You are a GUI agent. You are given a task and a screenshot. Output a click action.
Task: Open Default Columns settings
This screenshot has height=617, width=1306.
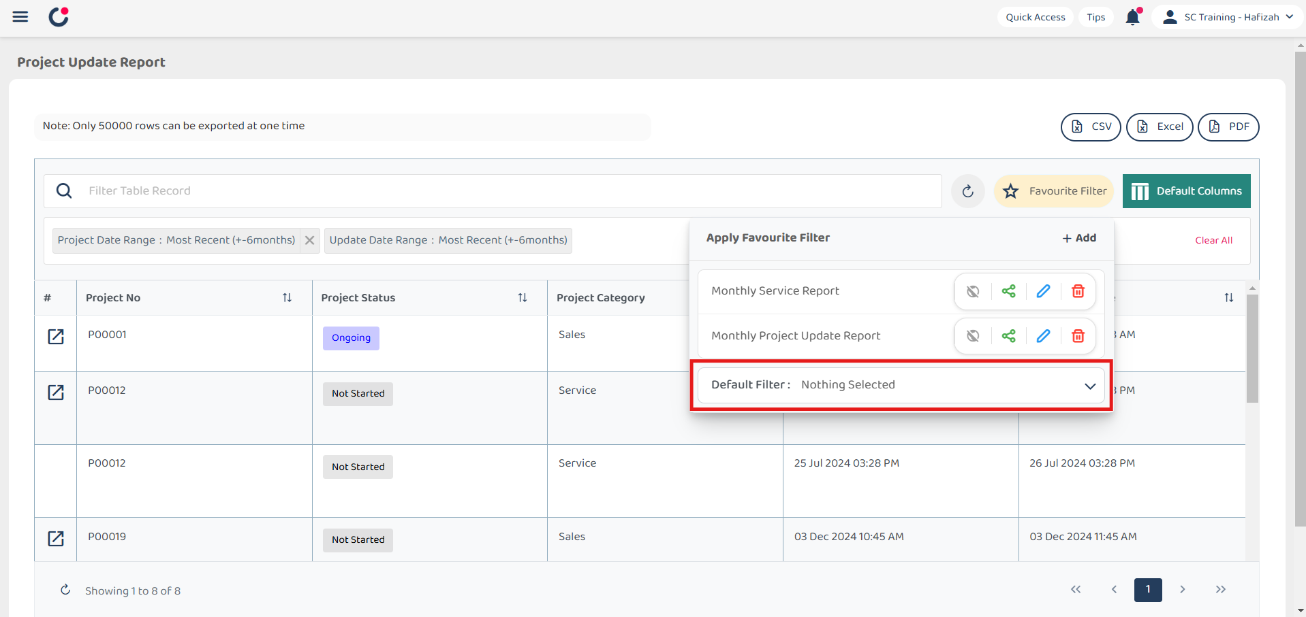tap(1187, 191)
